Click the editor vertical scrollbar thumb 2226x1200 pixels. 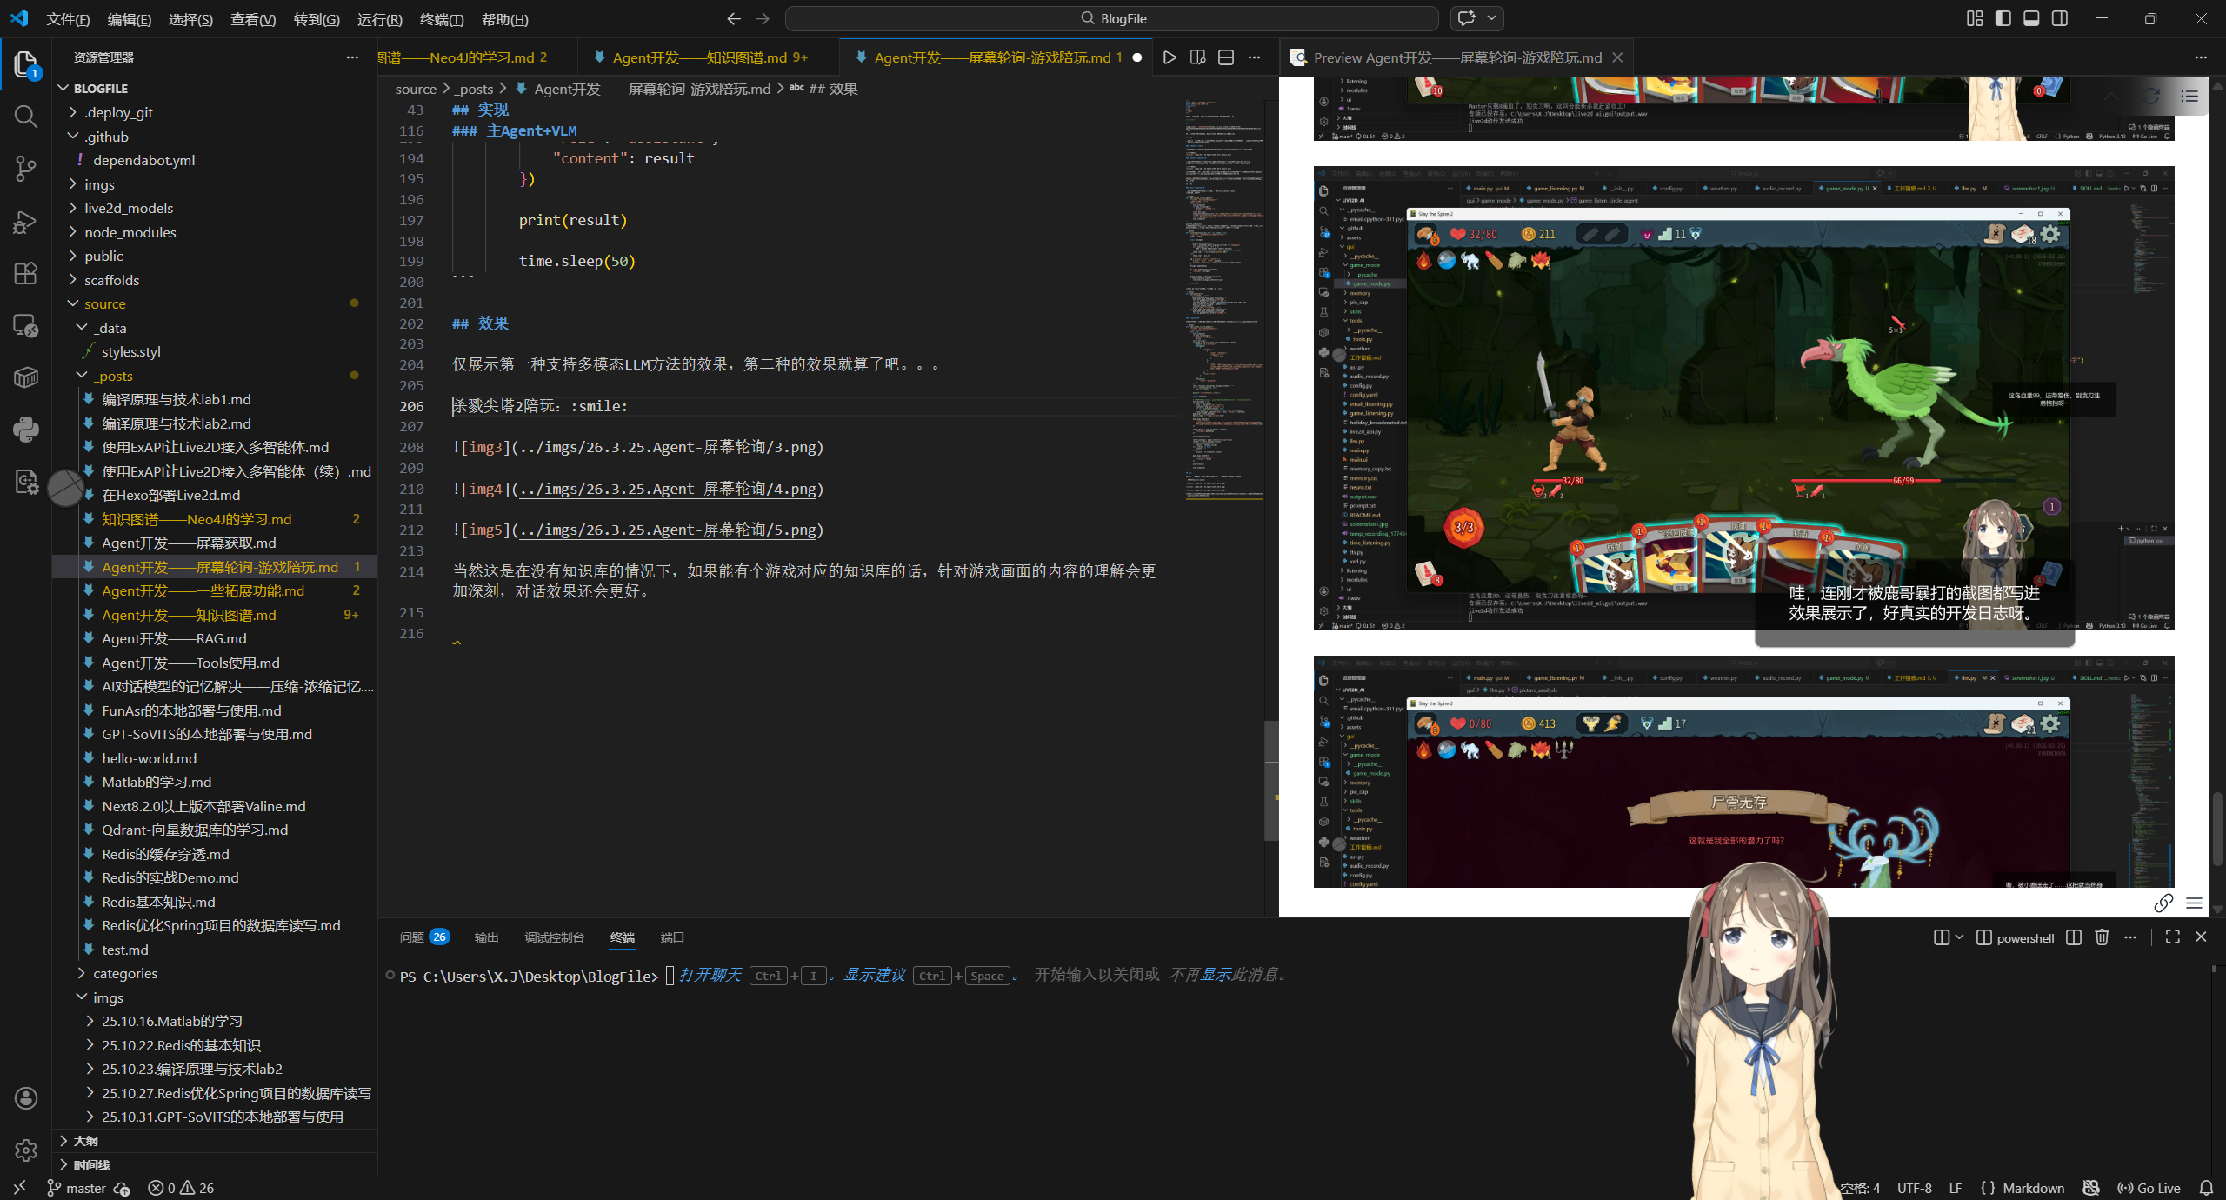tap(1271, 780)
